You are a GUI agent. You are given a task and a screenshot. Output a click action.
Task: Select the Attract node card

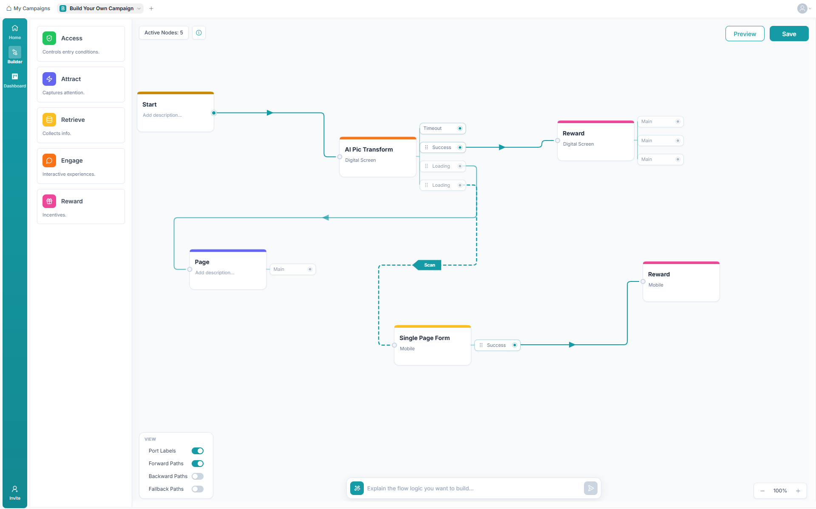[x=81, y=84]
